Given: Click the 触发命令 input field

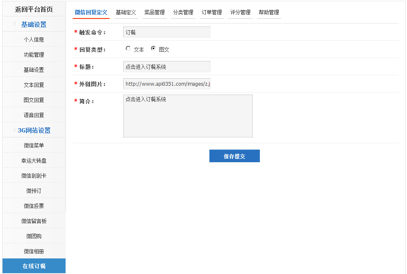Looking at the screenshot, I should coord(166,32).
